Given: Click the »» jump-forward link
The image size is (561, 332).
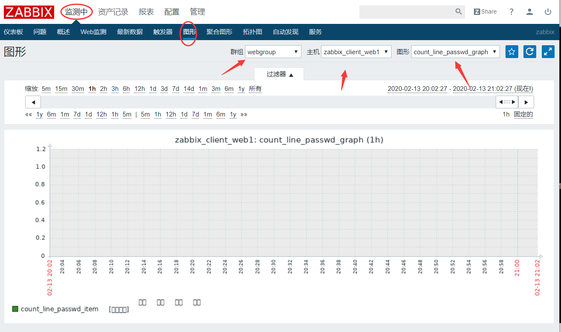Looking at the screenshot, I should 244,114.
